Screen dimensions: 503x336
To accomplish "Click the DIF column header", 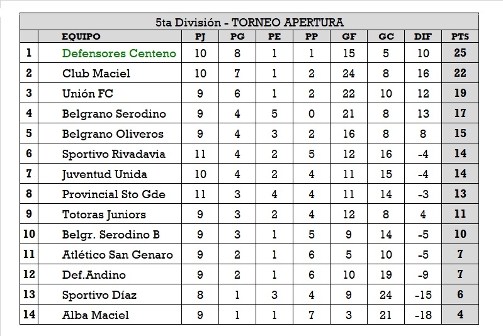I will [x=423, y=36].
